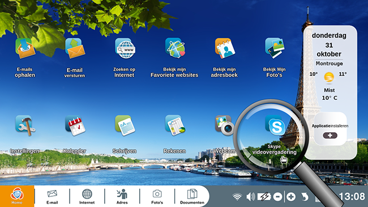Click the sunny weather icon in widget
The image size is (368, 207).
pyautogui.click(x=329, y=77)
